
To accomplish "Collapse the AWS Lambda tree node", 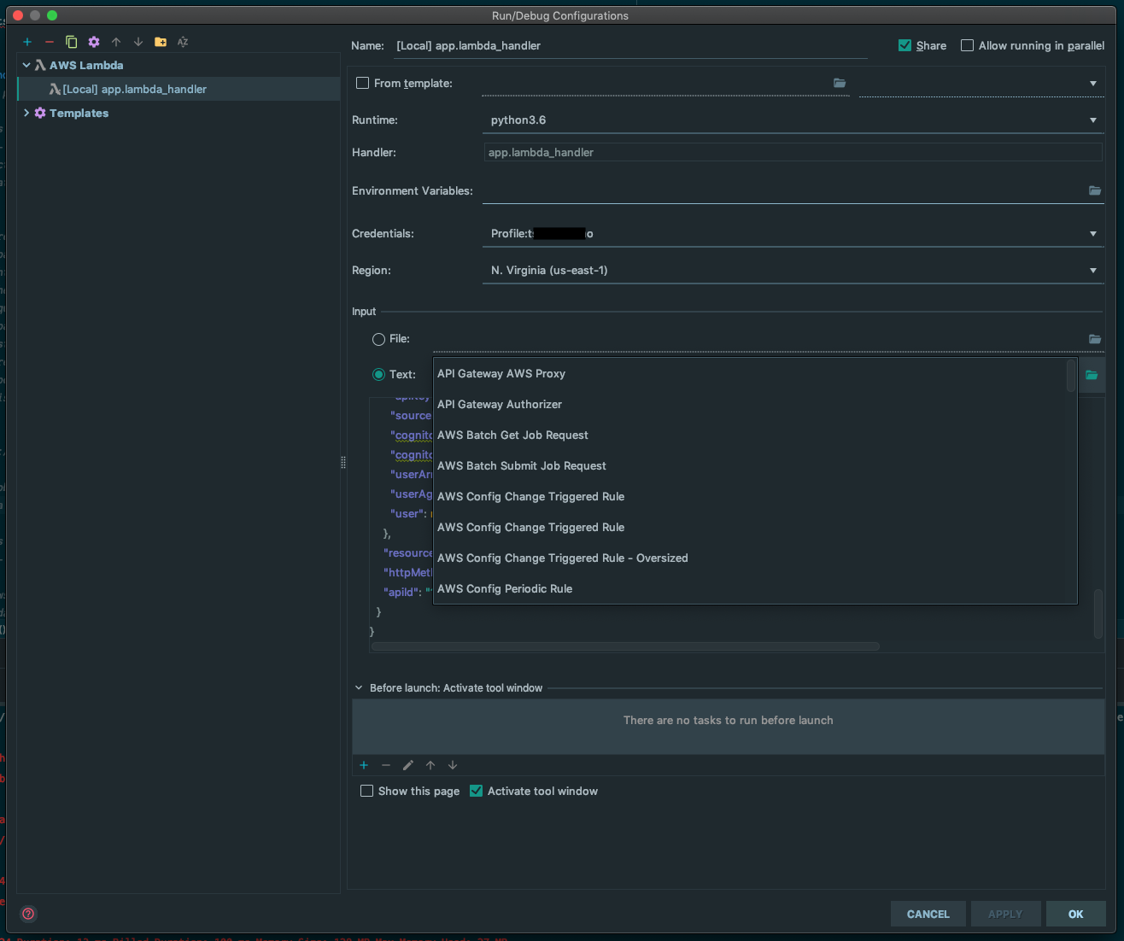I will click(26, 65).
